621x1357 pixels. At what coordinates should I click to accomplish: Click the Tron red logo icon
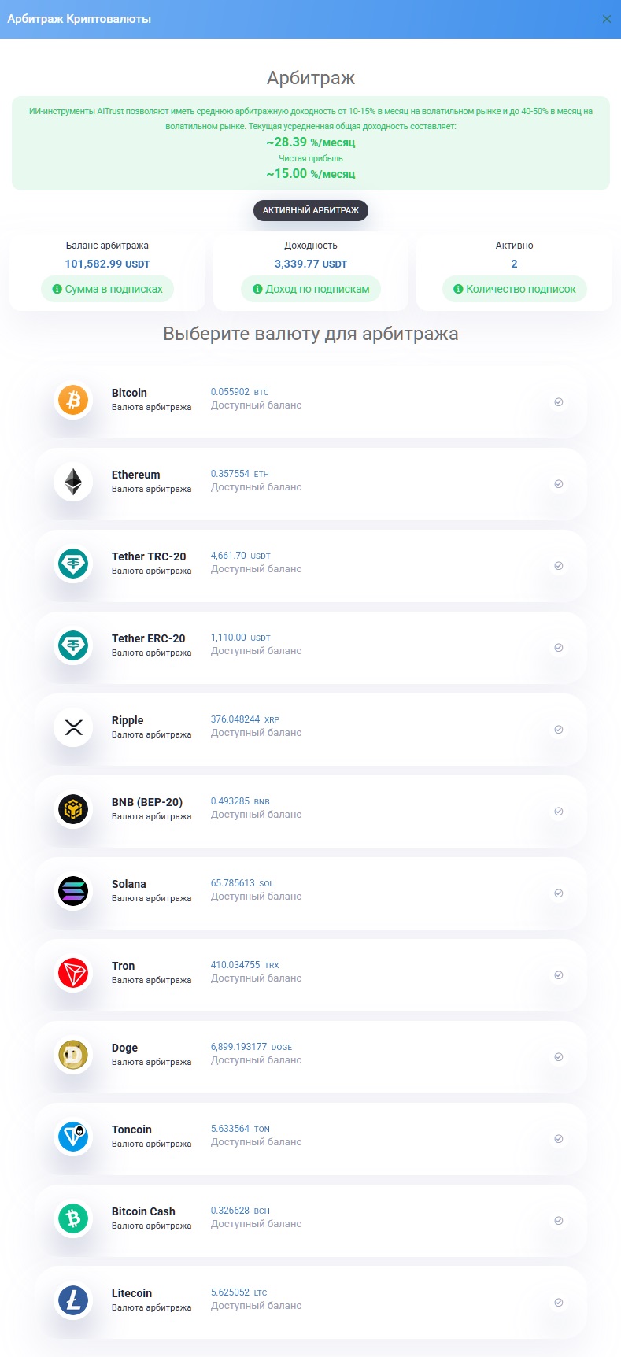73,973
